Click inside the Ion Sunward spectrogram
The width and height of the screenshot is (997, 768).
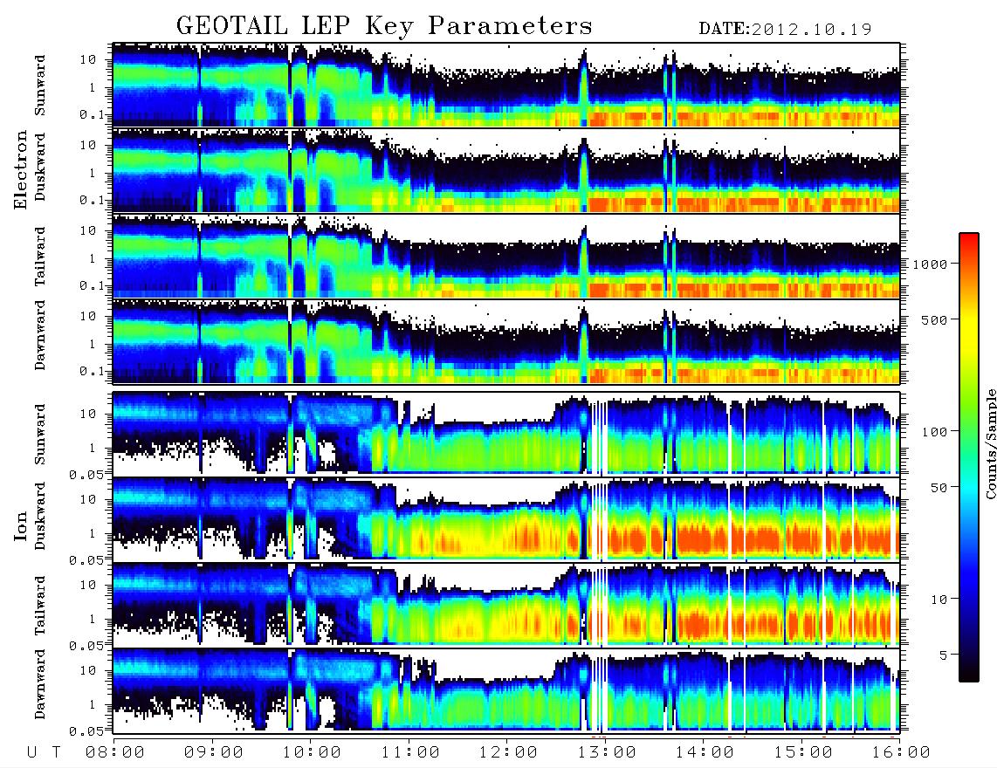point(506,433)
